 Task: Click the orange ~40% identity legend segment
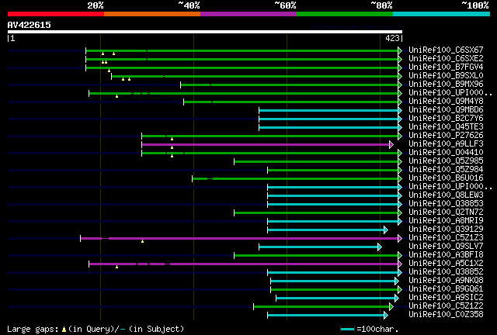[x=152, y=14]
